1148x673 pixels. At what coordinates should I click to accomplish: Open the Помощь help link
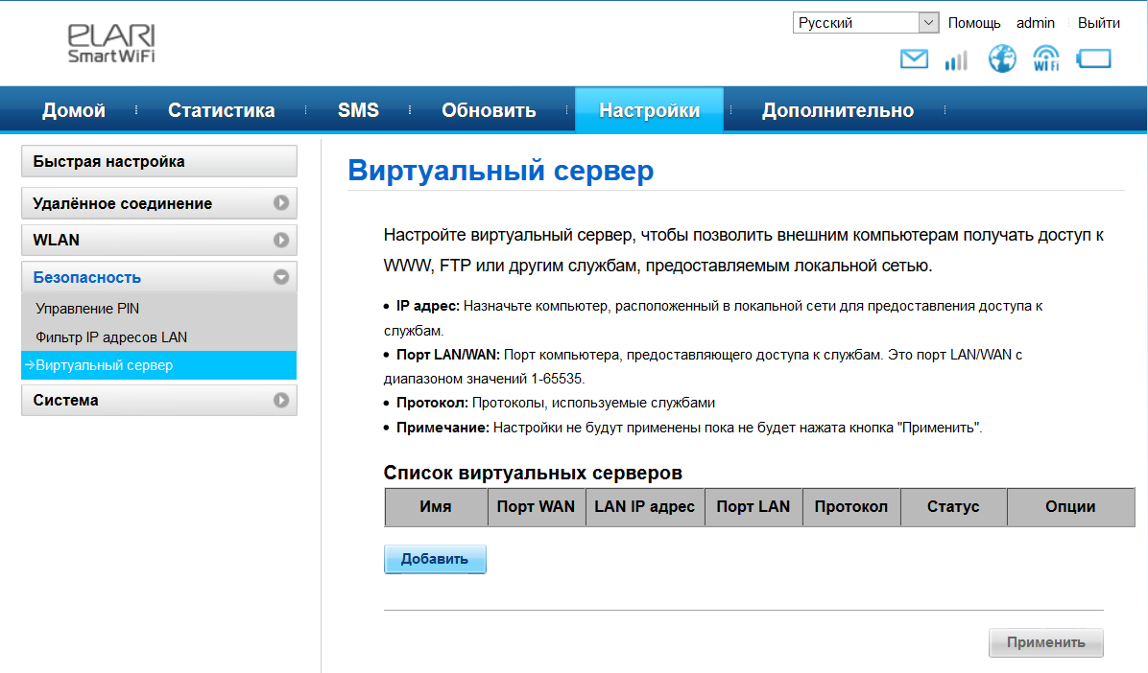[x=973, y=23]
